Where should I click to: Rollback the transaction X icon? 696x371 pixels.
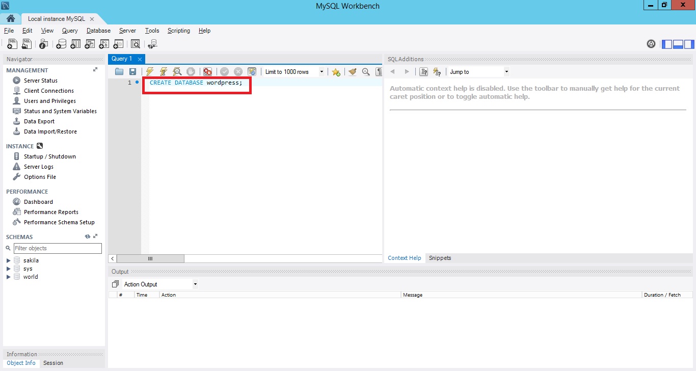(x=238, y=72)
